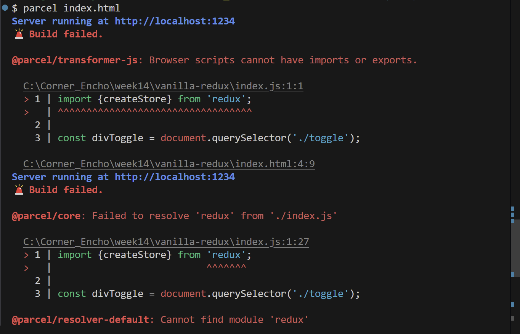Click the blue command decoration dot beside parcel command
The width and height of the screenshot is (520, 334).
[x=5, y=8]
